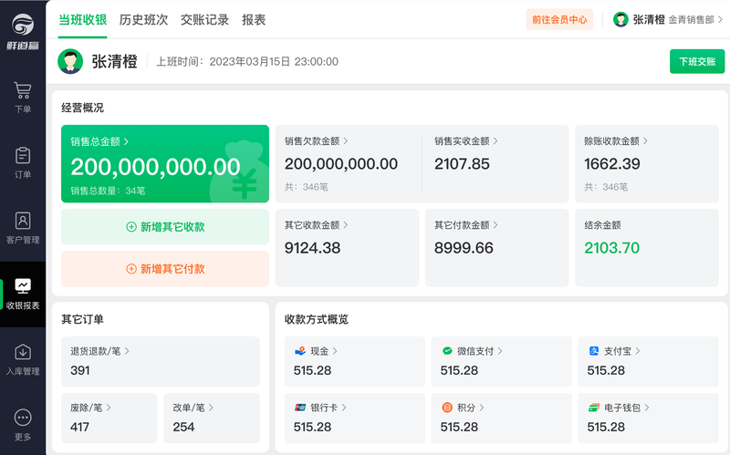Viewport: 730px width, 455px height.
Task: Open the 报表 tab
Action: pos(254,19)
